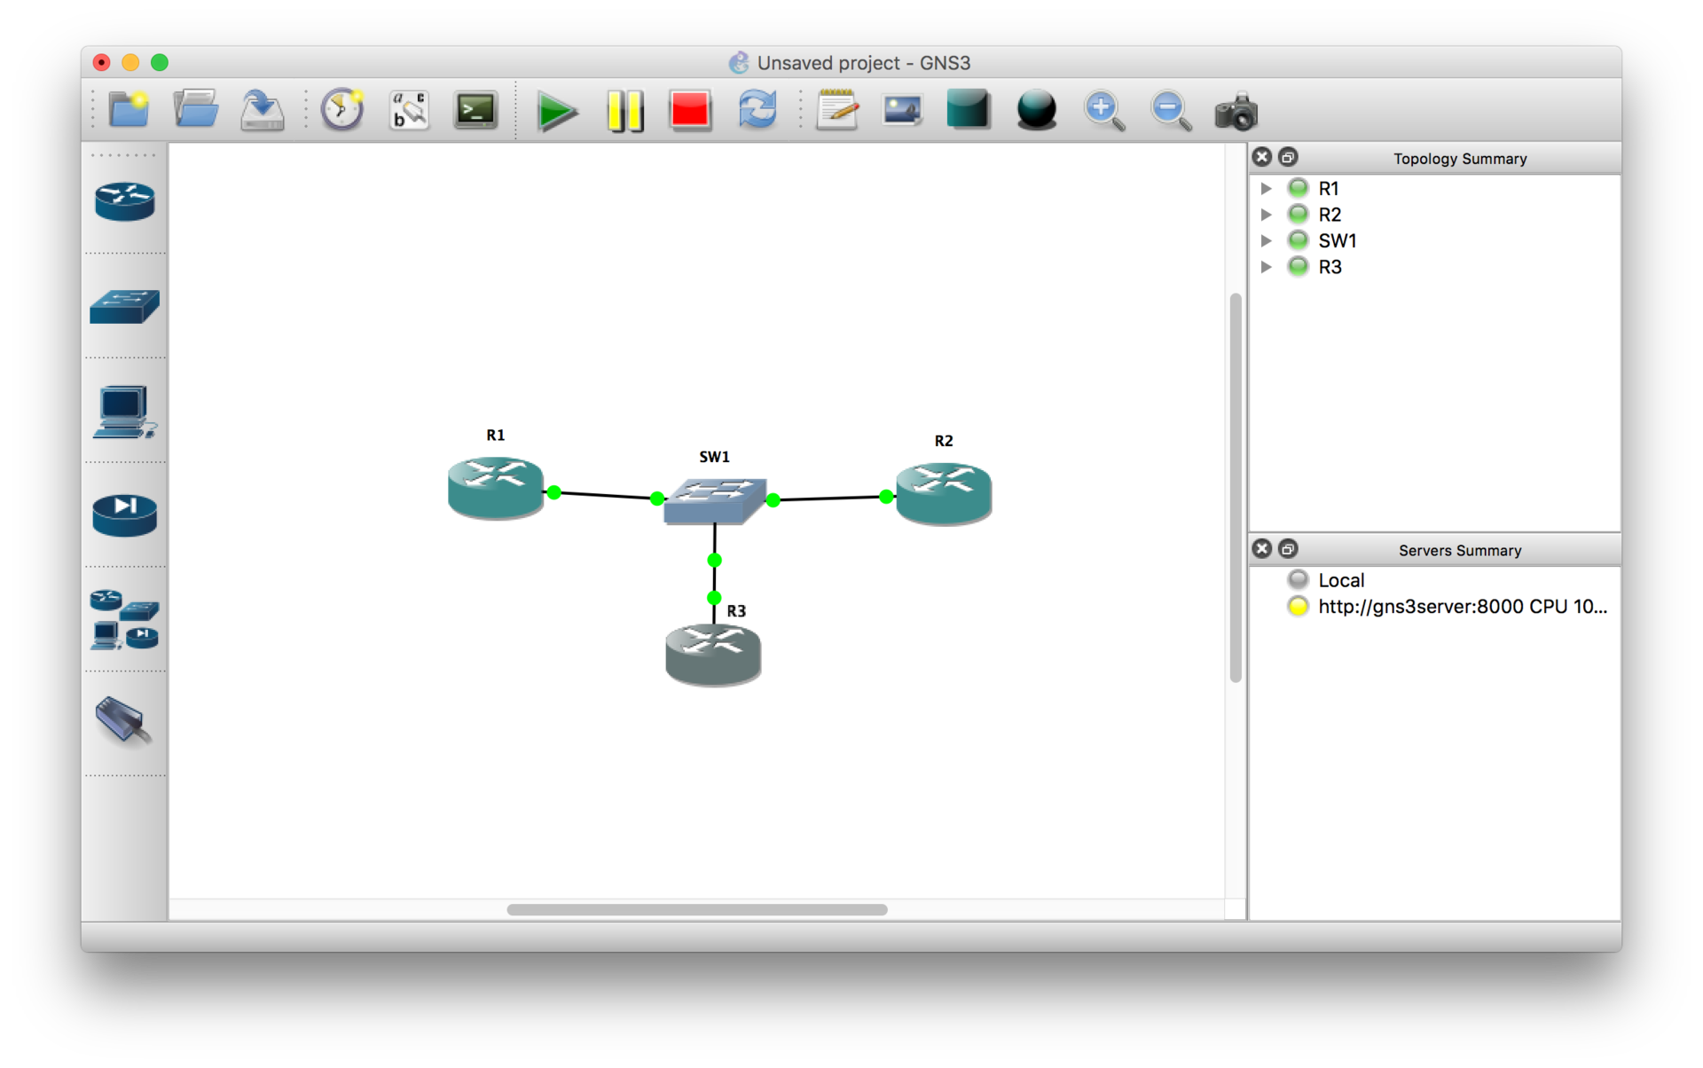The image size is (1703, 1068).
Task: Expand the R3 tree node
Action: click(1267, 267)
